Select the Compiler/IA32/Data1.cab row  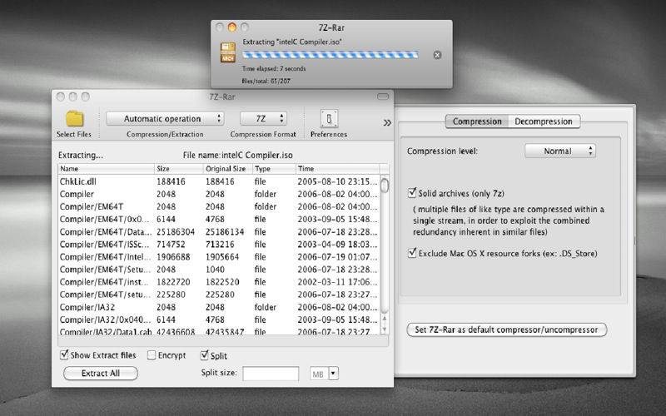219,331
